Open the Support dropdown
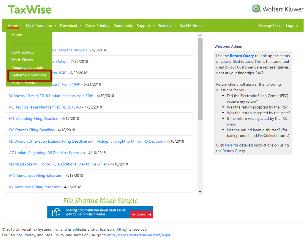 pyautogui.click(x=143, y=26)
